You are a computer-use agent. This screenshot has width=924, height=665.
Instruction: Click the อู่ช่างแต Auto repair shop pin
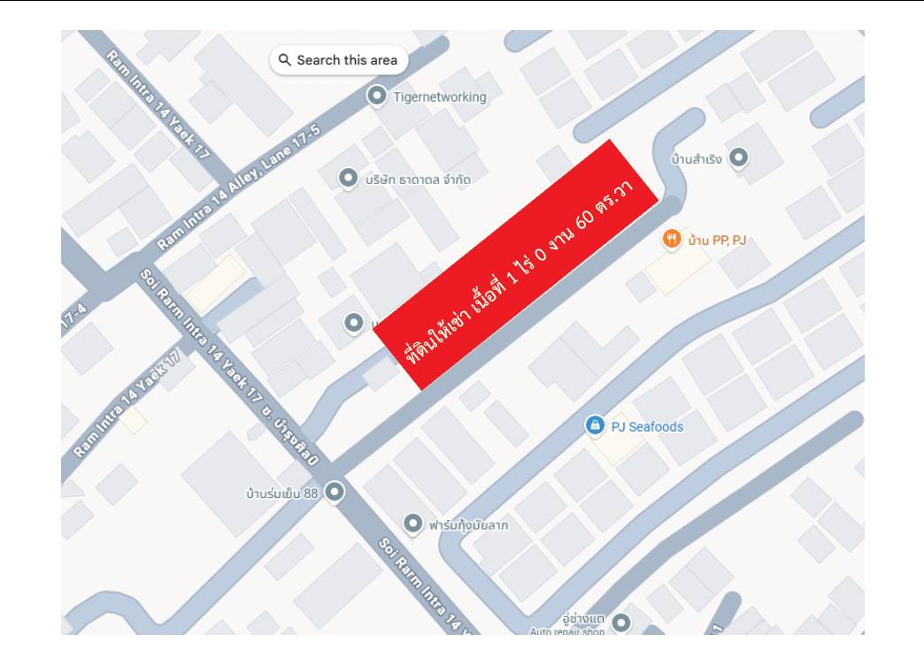[620, 623]
